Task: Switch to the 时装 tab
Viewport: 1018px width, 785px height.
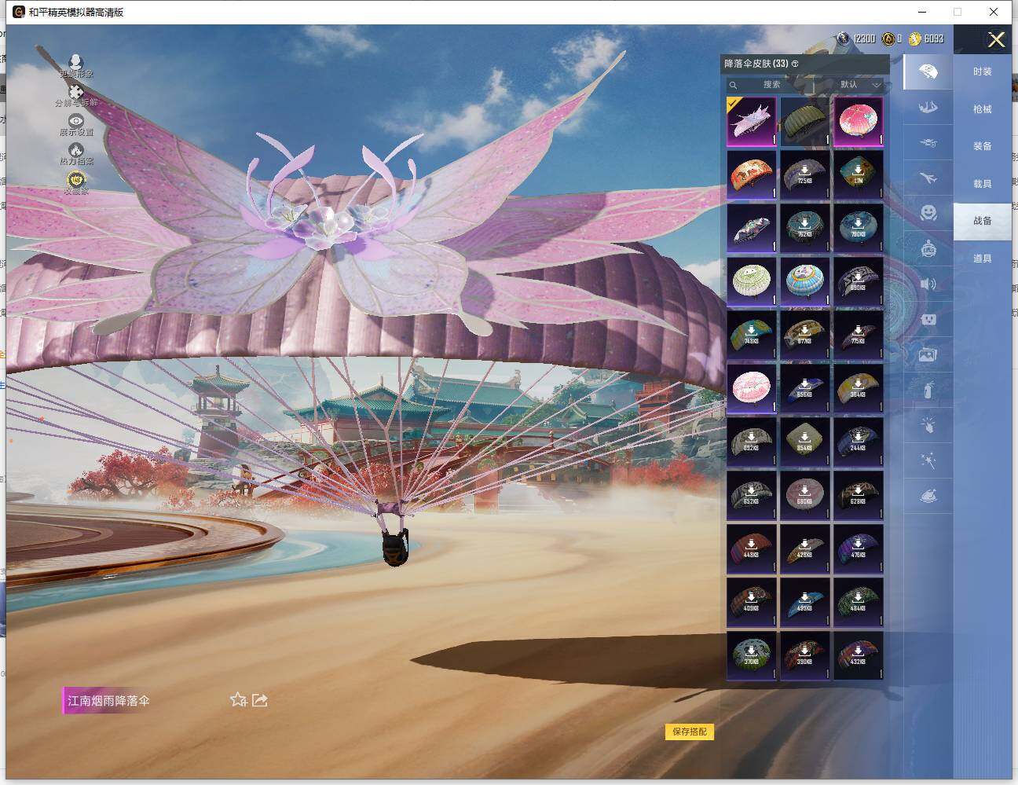Action: pos(982,72)
